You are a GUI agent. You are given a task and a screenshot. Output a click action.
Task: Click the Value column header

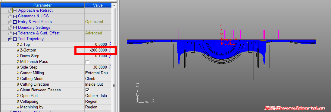[x=98, y=5]
